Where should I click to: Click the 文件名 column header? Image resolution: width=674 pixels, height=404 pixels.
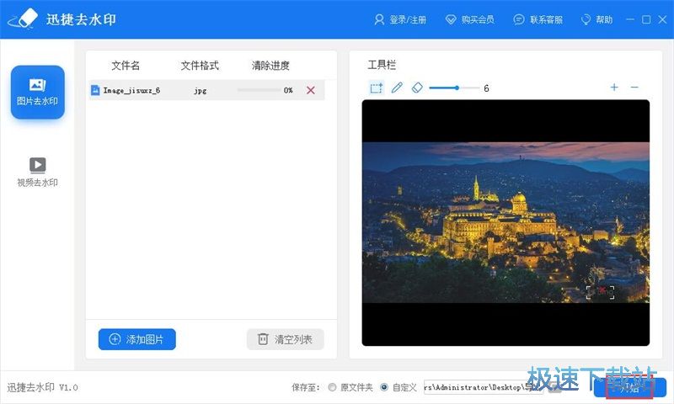pos(126,66)
